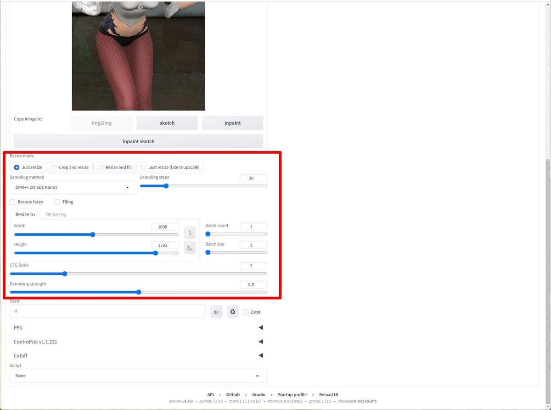Open the API link in footer

pos(210,395)
